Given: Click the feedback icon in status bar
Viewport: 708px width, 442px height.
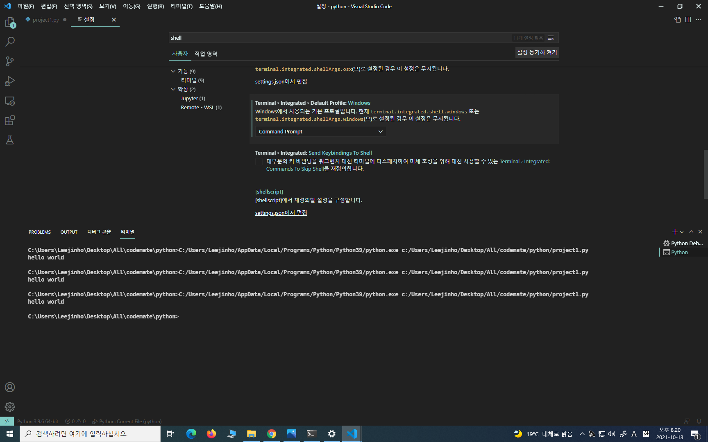Looking at the screenshot, I should tap(687, 421).
